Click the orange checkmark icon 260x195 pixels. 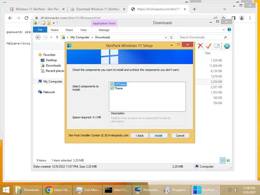(x=208, y=46)
